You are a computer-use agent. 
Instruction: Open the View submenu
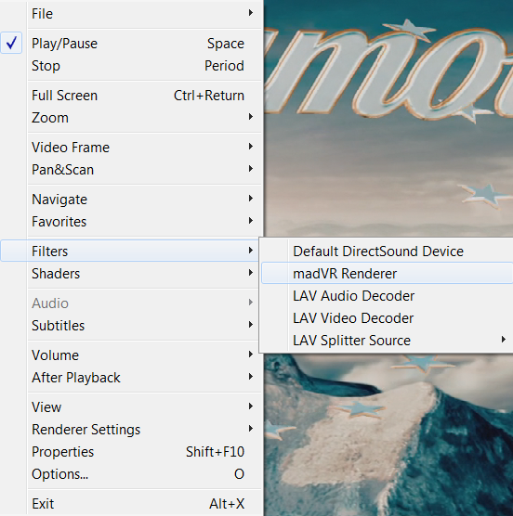point(132,407)
